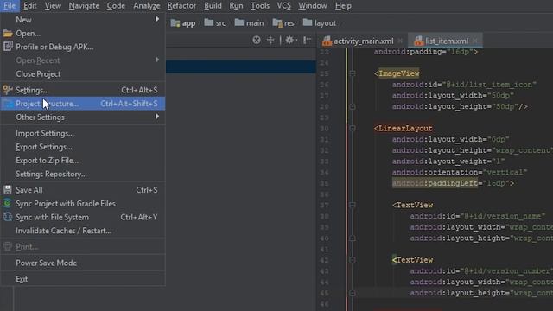Viewport: 553px width, 311px height.
Task: Open the Analyze menu
Action: (146, 6)
